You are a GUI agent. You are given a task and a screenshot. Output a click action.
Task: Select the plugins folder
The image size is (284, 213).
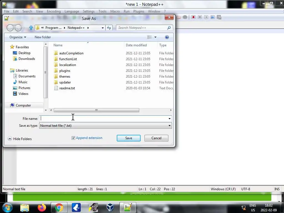tap(65, 71)
